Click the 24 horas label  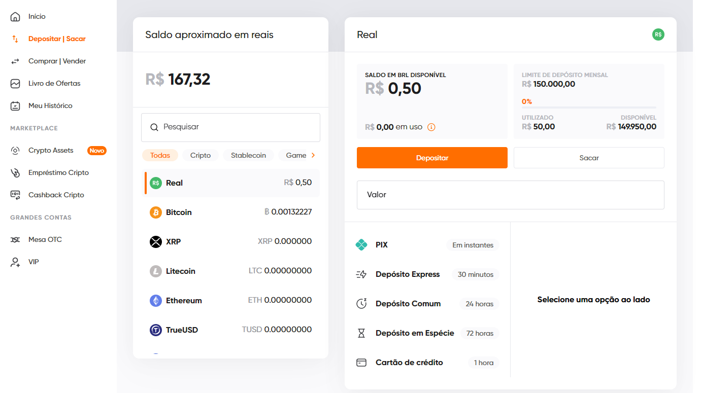pos(480,304)
